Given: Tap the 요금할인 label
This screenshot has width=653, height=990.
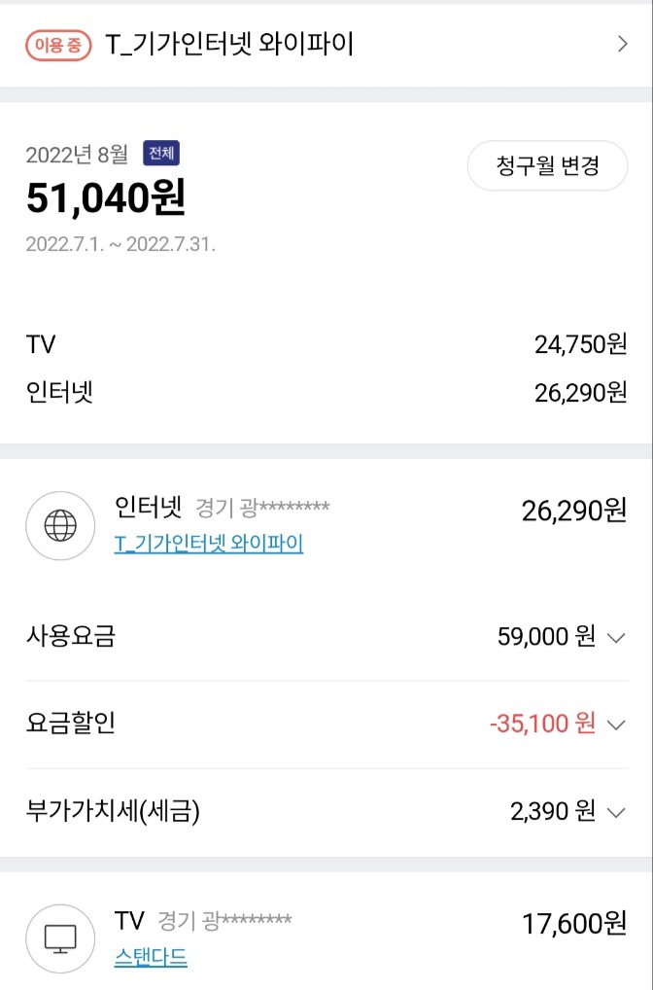Looking at the screenshot, I should [70, 724].
